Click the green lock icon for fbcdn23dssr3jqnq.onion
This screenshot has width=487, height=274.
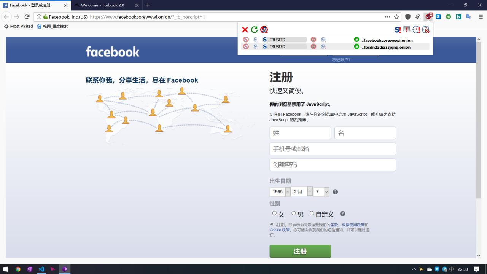tap(356, 46)
